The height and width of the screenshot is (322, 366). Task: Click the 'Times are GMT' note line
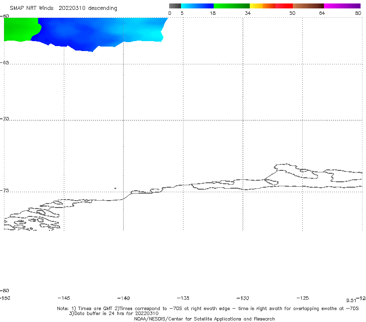[208, 309]
